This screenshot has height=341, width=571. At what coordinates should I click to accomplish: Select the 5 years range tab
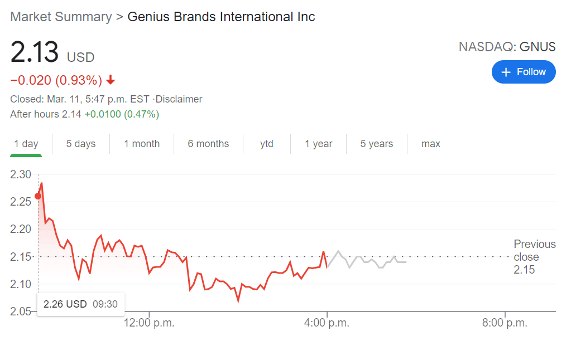click(x=377, y=144)
